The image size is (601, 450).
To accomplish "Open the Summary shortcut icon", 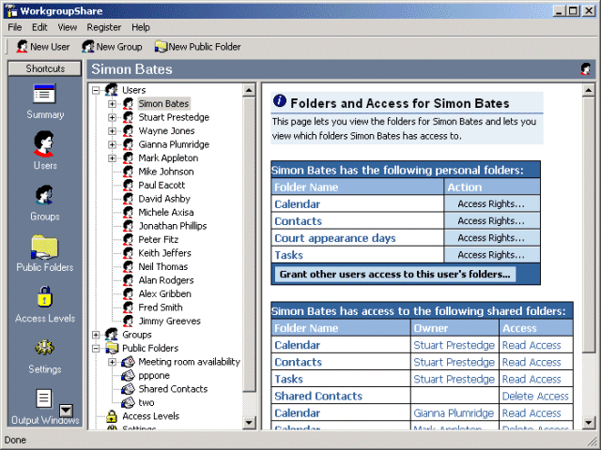I will tap(44, 94).
